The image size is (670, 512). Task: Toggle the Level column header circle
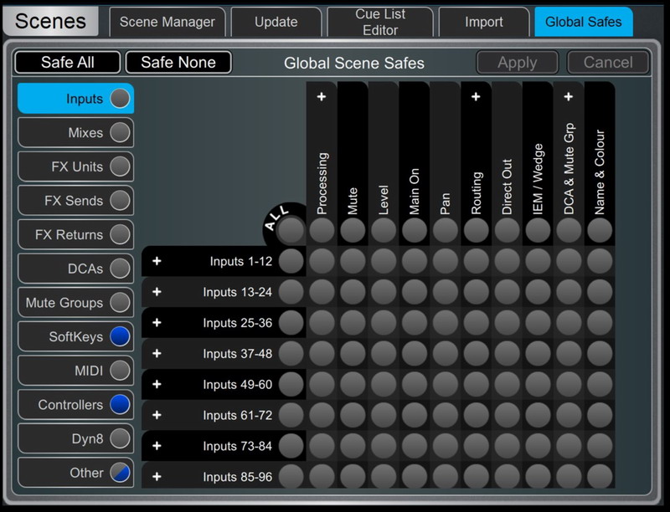tap(384, 230)
